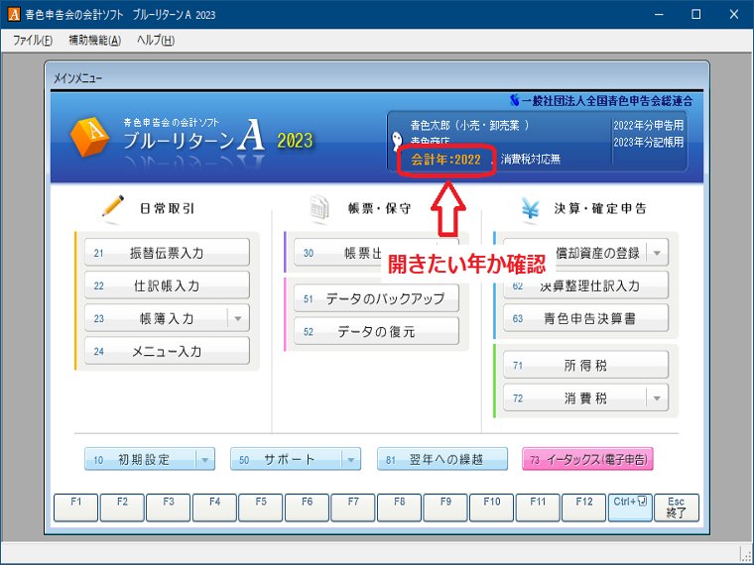Click the F5 function key button

point(261,508)
